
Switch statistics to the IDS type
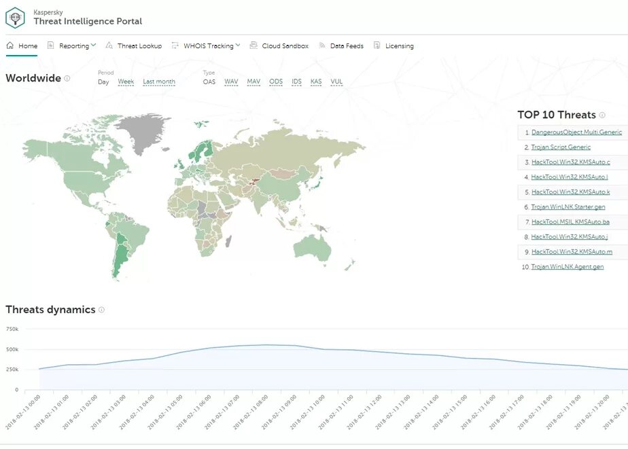coord(296,82)
